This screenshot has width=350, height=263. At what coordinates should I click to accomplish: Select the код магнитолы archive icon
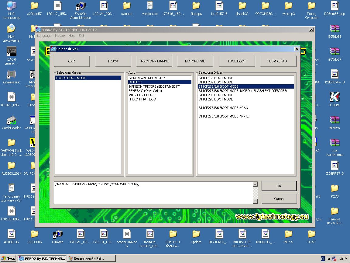(335, 147)
